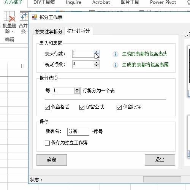This screenshot has height=190, width=190.
Task: Click the 行拆分为一个表 label
Action: click(x=98, y=91)
